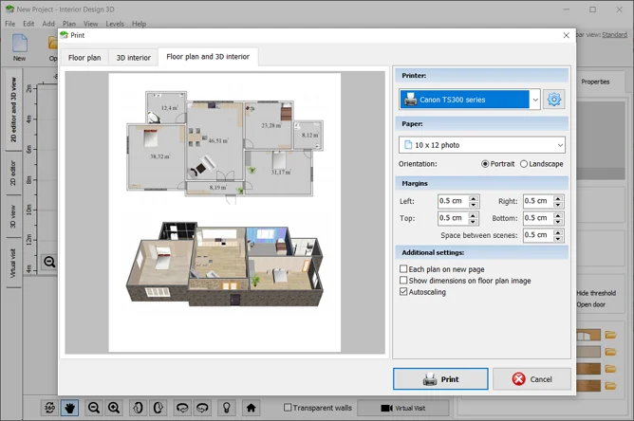Zoom out in bottom 3D toolbar
This screenshot has width=634, height=421.
pyautogui.click(x=94, y=408)
